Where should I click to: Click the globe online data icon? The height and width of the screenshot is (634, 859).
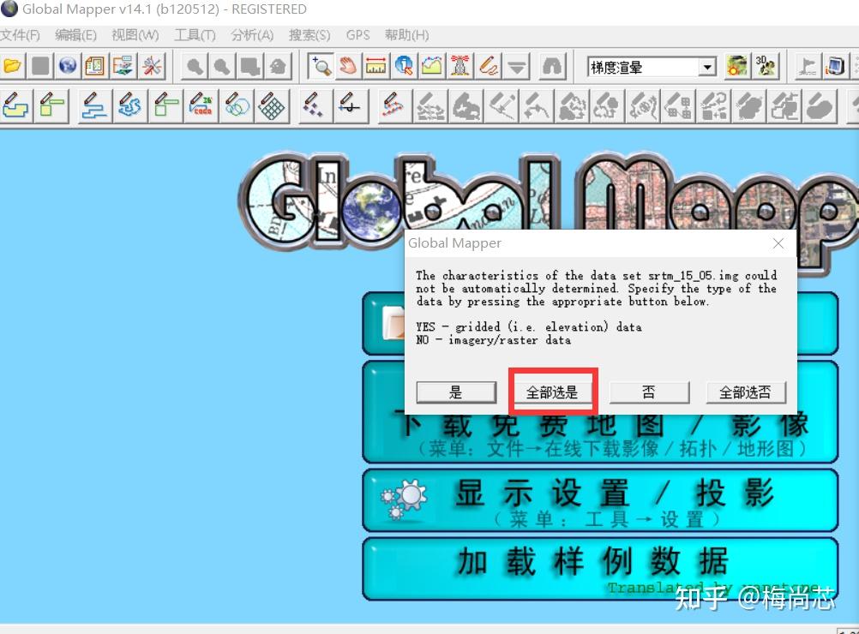67,66
